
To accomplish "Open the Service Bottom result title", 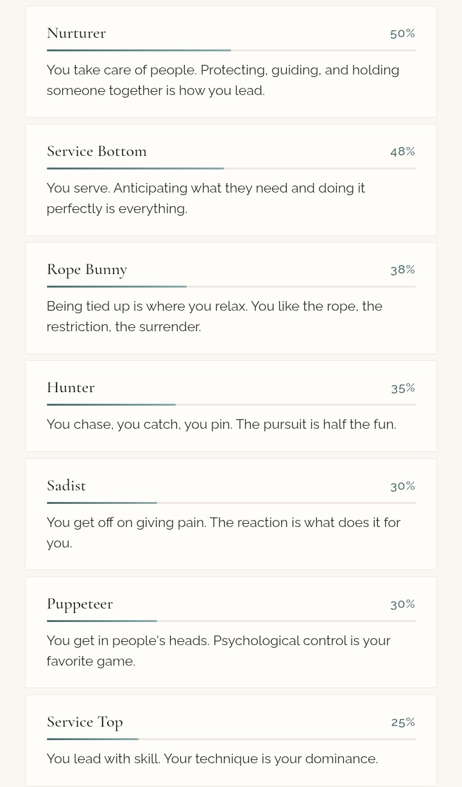I will tap(97, 151).
